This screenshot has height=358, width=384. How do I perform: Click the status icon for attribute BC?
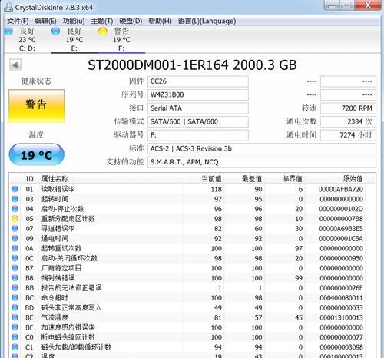(15, 297)
